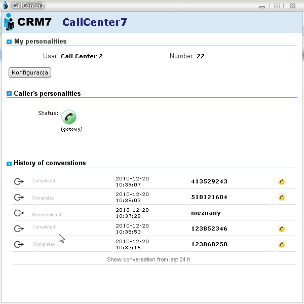Select phone number 123852346
The width and height of the screenshot is (304, 304).
click(x=209, y=229)
